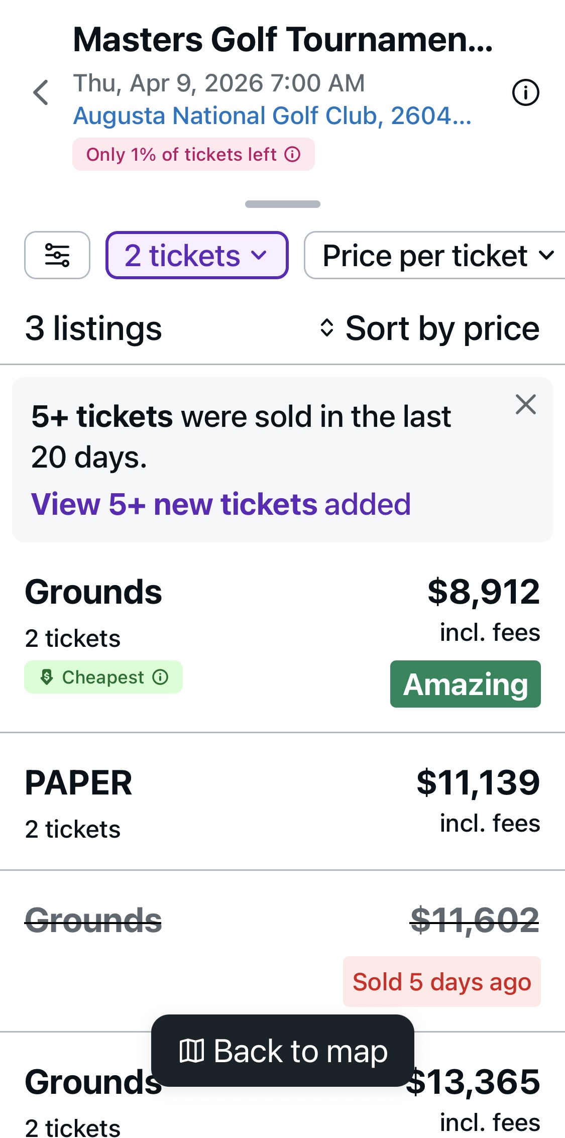Tap the green Amazing deal badge
The height and width of the screenshot is (1138, 565).
coord(465,684)
